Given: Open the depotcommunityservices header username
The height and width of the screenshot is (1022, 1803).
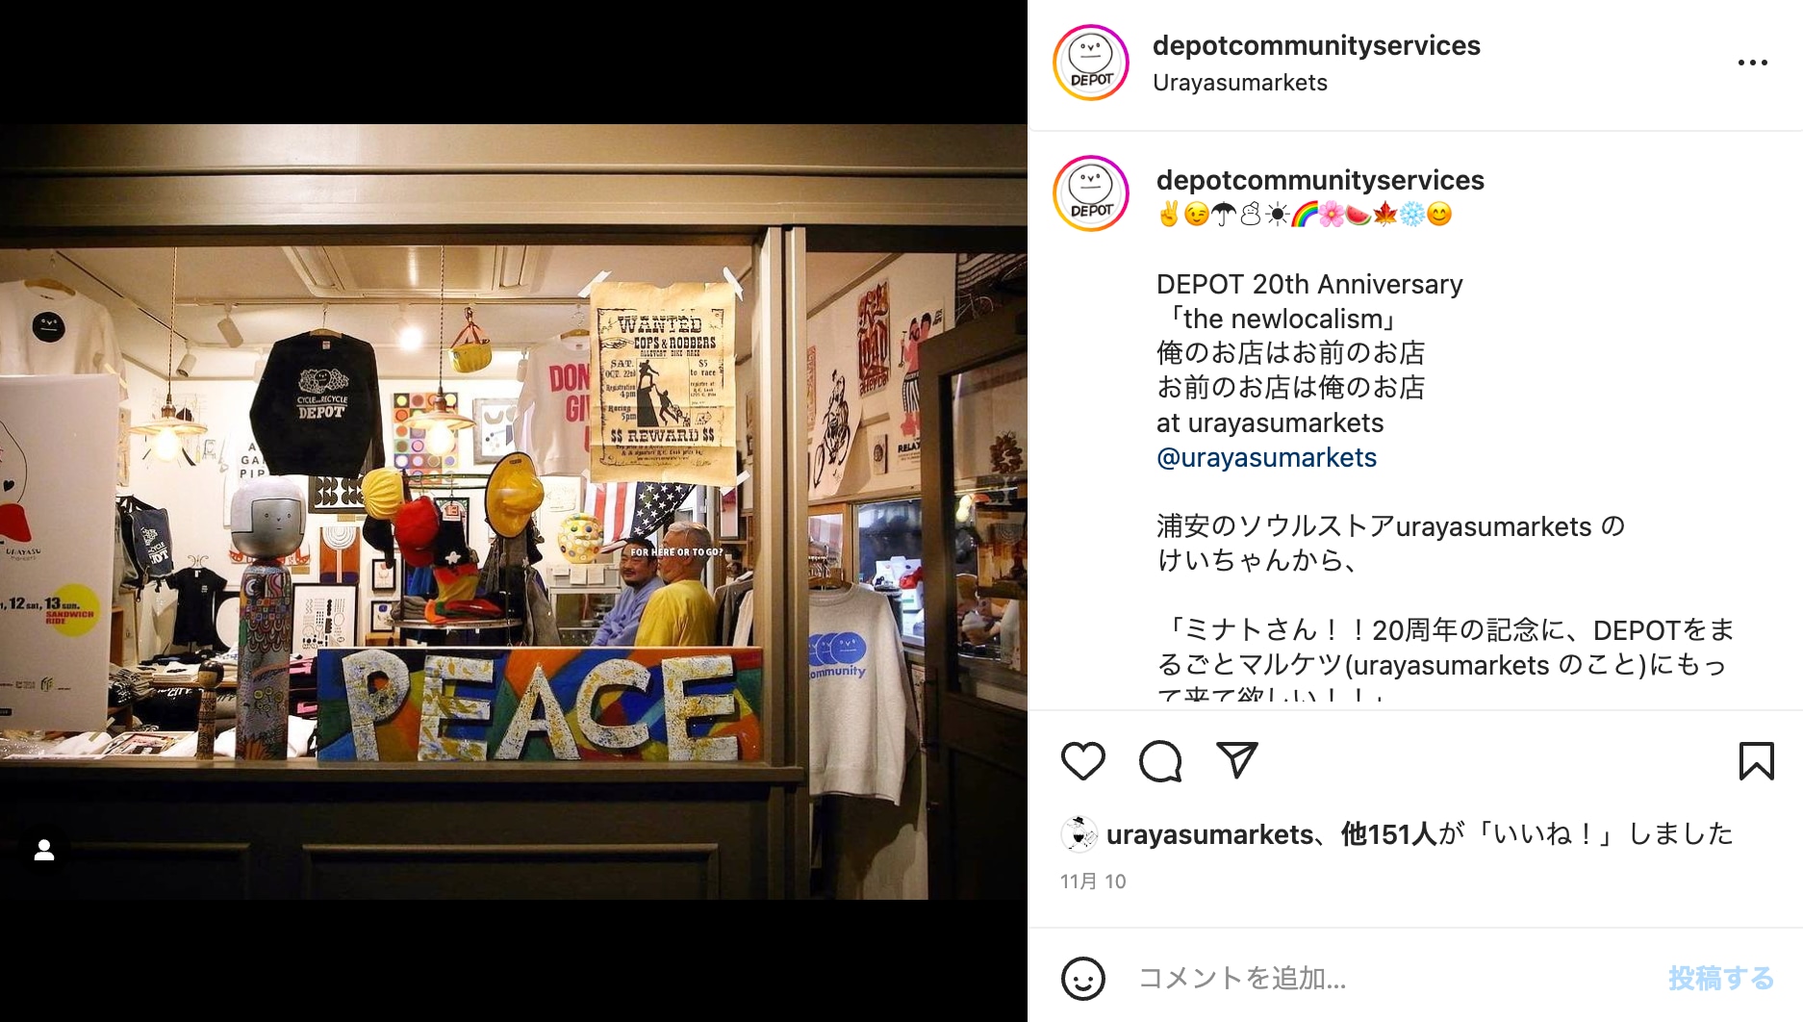Looking at the screenshot, I should [1316, 45].
